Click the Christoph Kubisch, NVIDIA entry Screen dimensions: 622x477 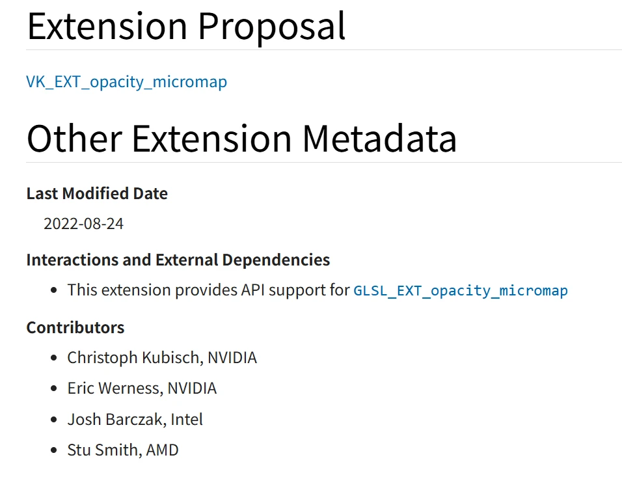tap(162, 357)
